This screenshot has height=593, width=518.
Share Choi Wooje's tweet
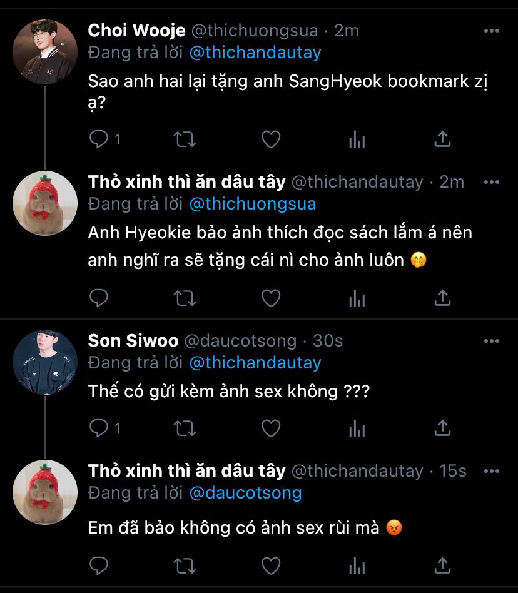(442, 139)
